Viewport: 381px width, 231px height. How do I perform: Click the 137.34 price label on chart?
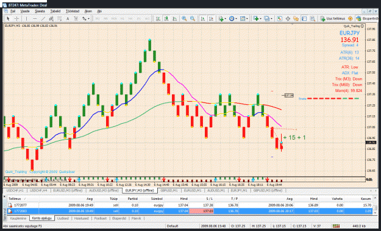(289, 96)
